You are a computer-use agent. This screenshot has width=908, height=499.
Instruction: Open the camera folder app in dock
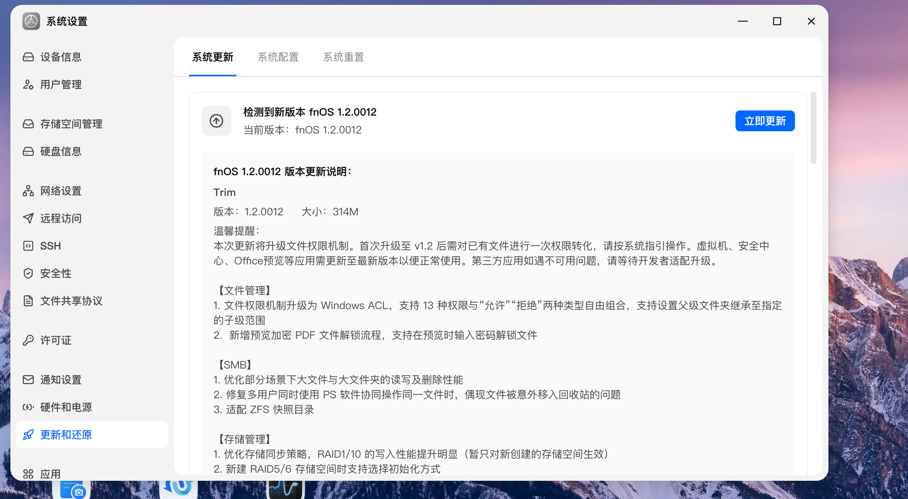[71, 490]
